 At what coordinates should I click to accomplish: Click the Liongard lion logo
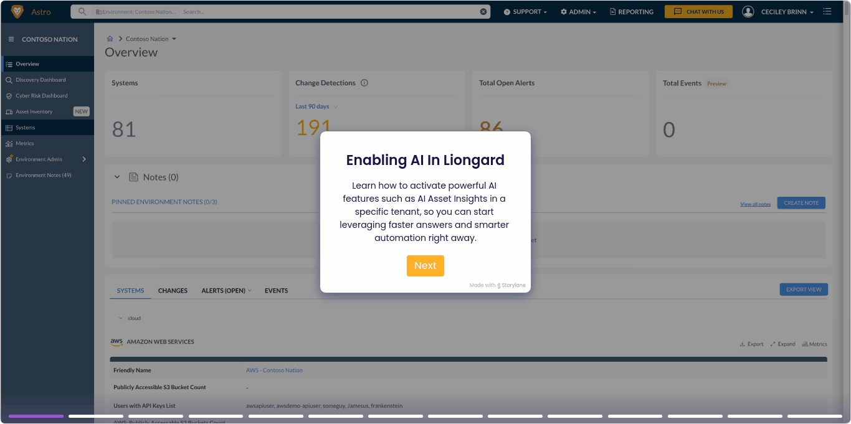click(x=17, y=12)
